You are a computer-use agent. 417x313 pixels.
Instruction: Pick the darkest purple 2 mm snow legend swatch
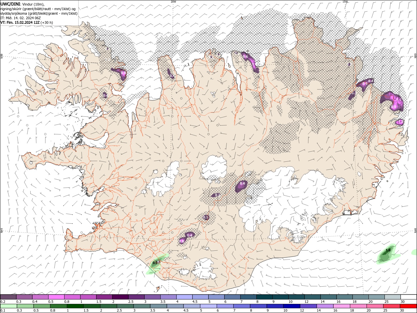coord(120,297)
